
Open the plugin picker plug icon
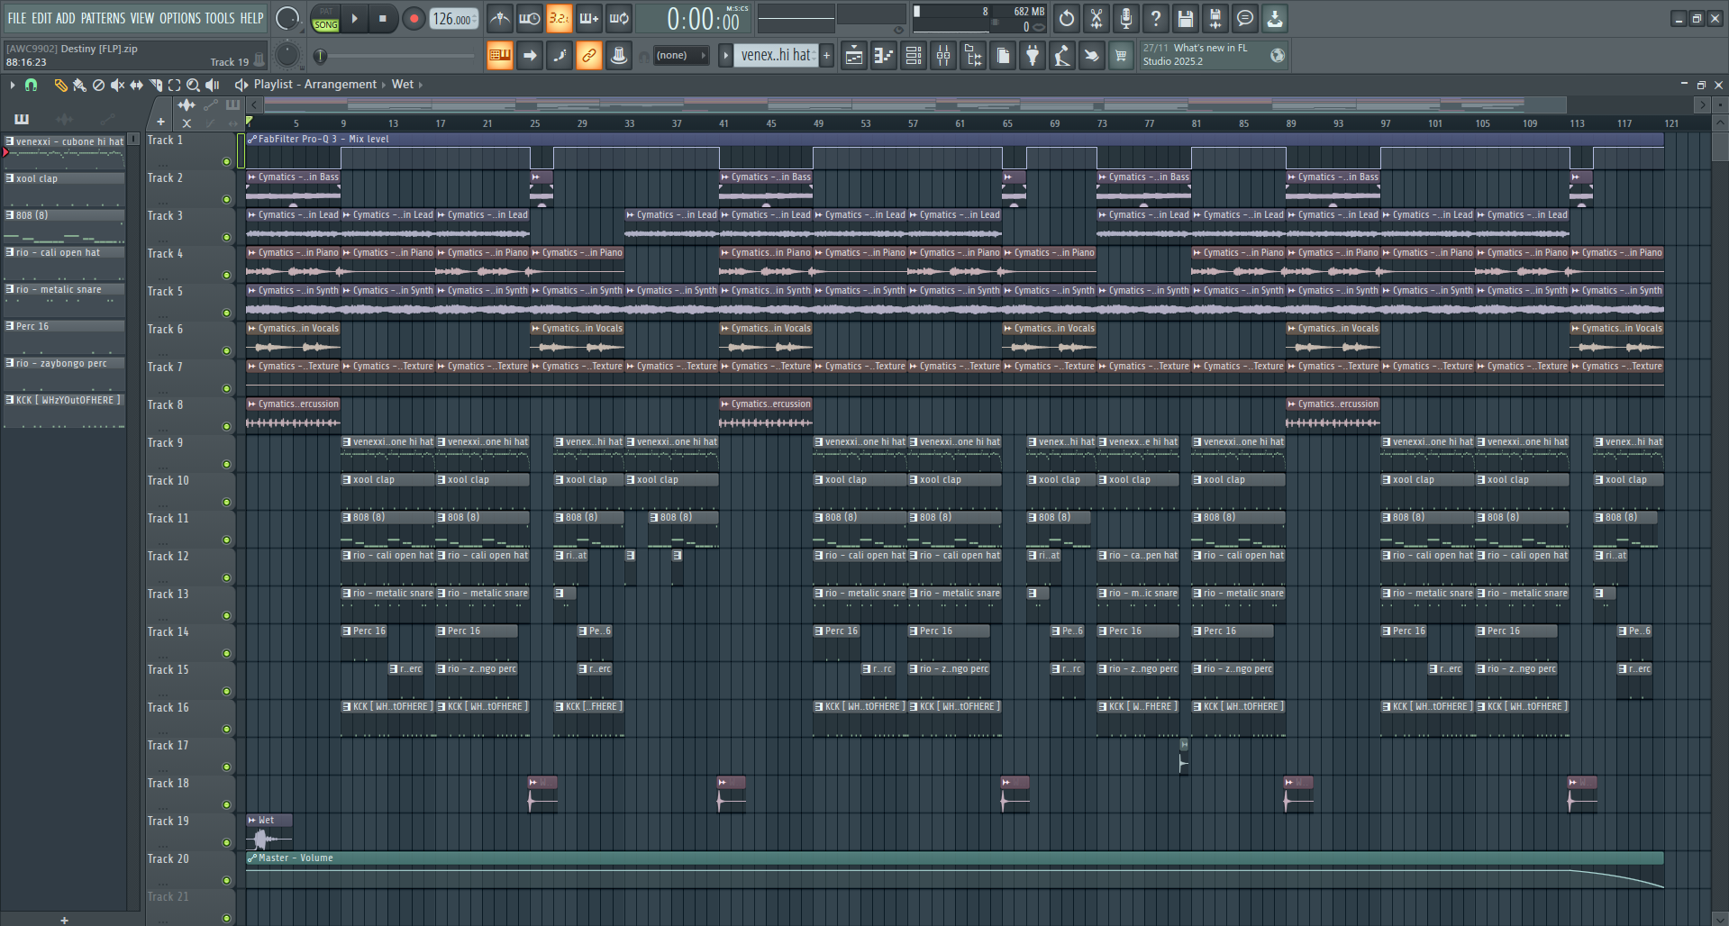(x=1033, y=56)
